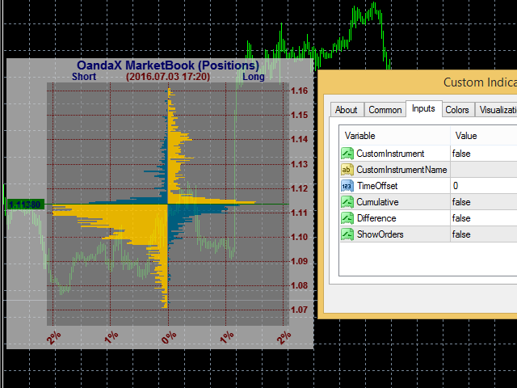Open the About tab
The height and width of the screenshot is (388, 517).
pyautogui.click(x=347, y=110)
